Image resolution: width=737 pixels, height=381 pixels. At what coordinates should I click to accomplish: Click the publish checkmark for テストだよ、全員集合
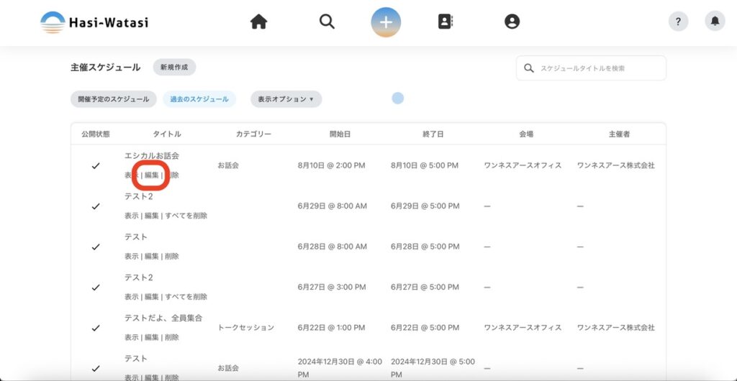point(96,328)
